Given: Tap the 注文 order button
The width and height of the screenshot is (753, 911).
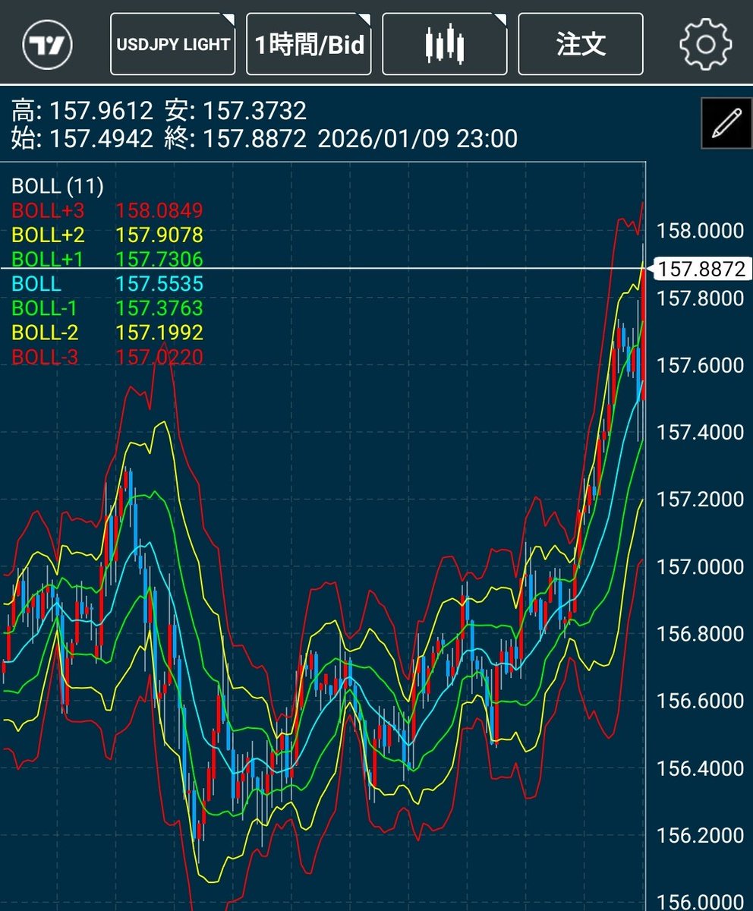Looking at the screenshot, I should pos(581,44).
